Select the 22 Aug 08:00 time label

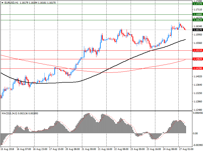121,149
